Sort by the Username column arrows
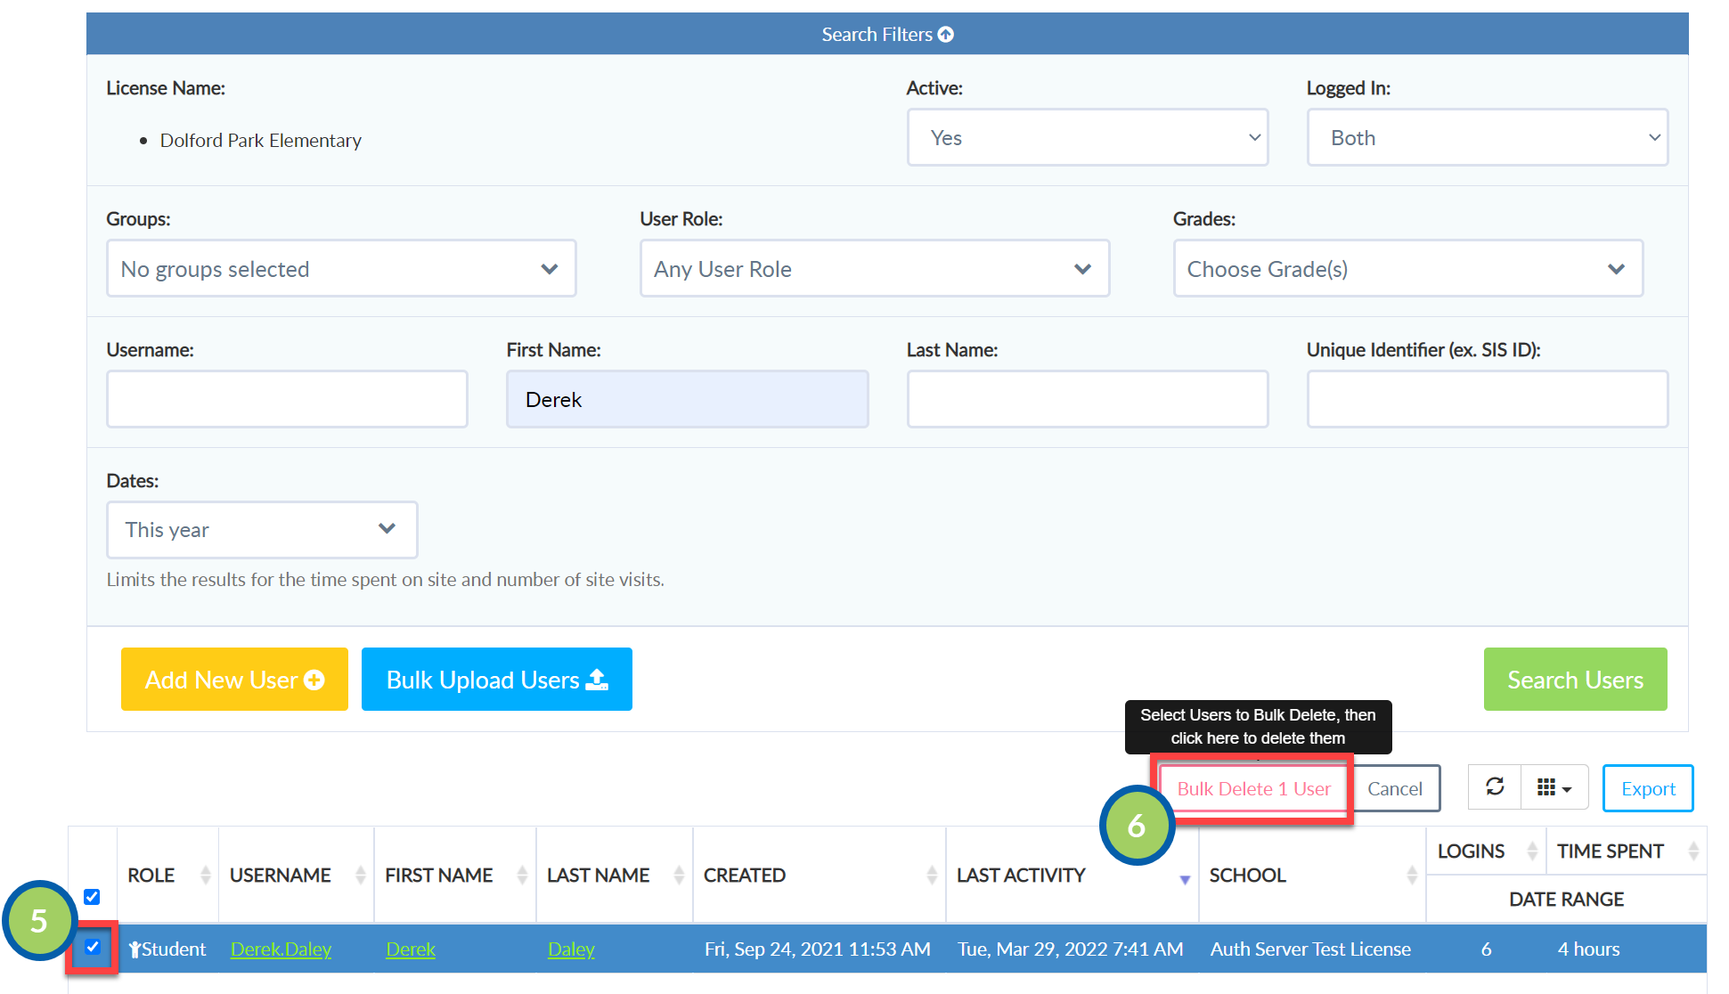Viewport: 1729px width, 994px height. pos(361,876)
